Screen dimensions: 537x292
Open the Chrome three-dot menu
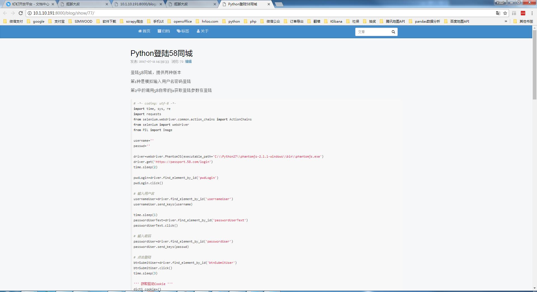pyautogui.click(x=532, y=13)
